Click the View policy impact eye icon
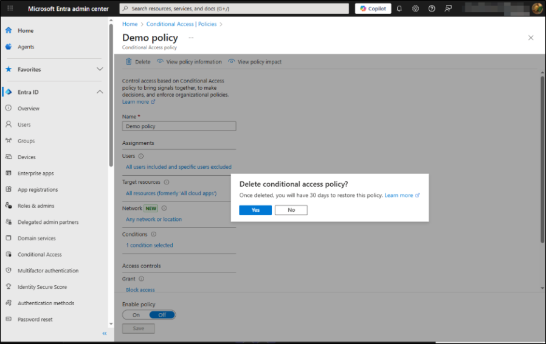This screenshot has width=546, height=344. [x=231, y=61]
